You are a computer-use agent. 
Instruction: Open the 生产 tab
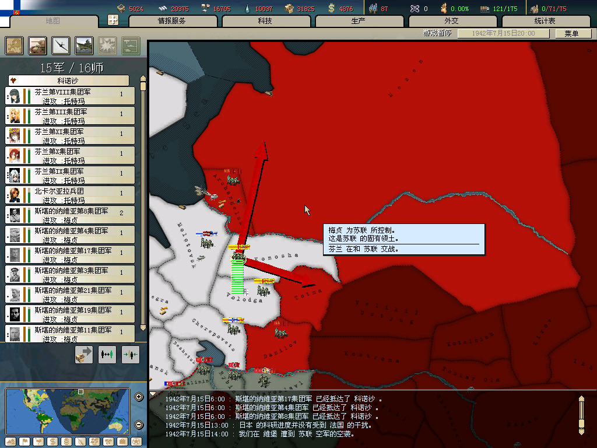[x=359, y=21]
